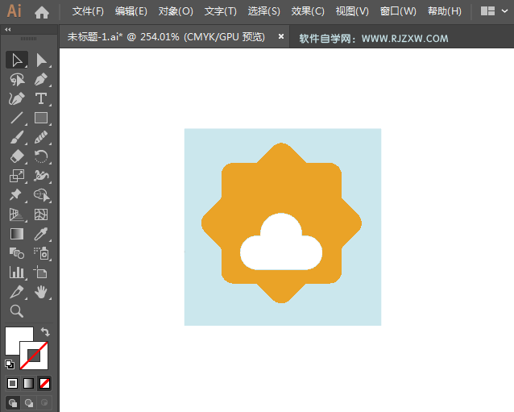The image size is (514, 412).
Task: Select the Mesh tool
Action: coord(41,214)
